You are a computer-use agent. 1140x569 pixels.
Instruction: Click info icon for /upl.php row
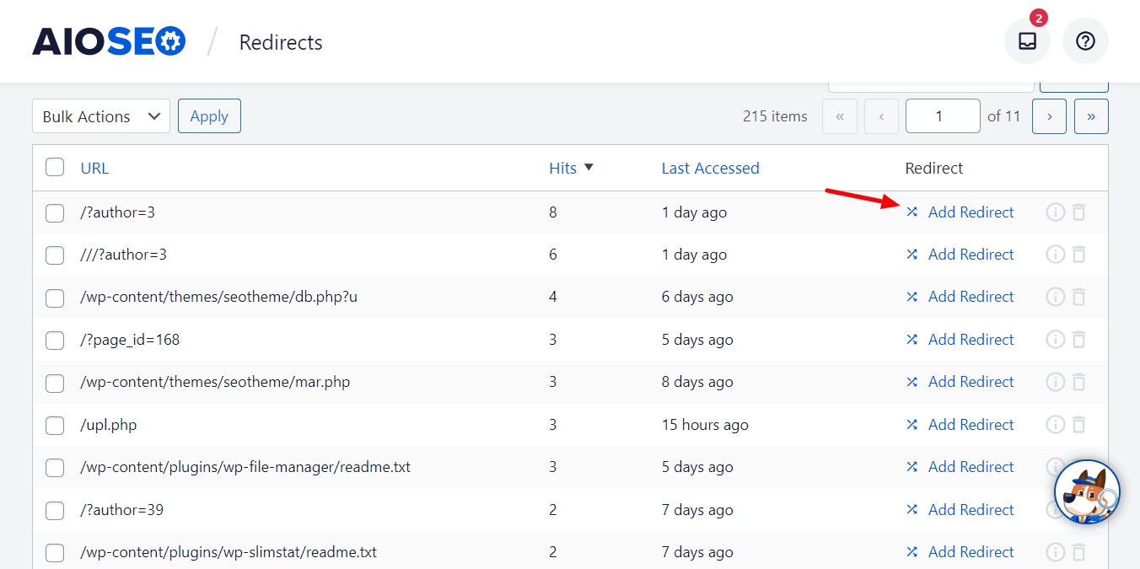pos(1055,425)
